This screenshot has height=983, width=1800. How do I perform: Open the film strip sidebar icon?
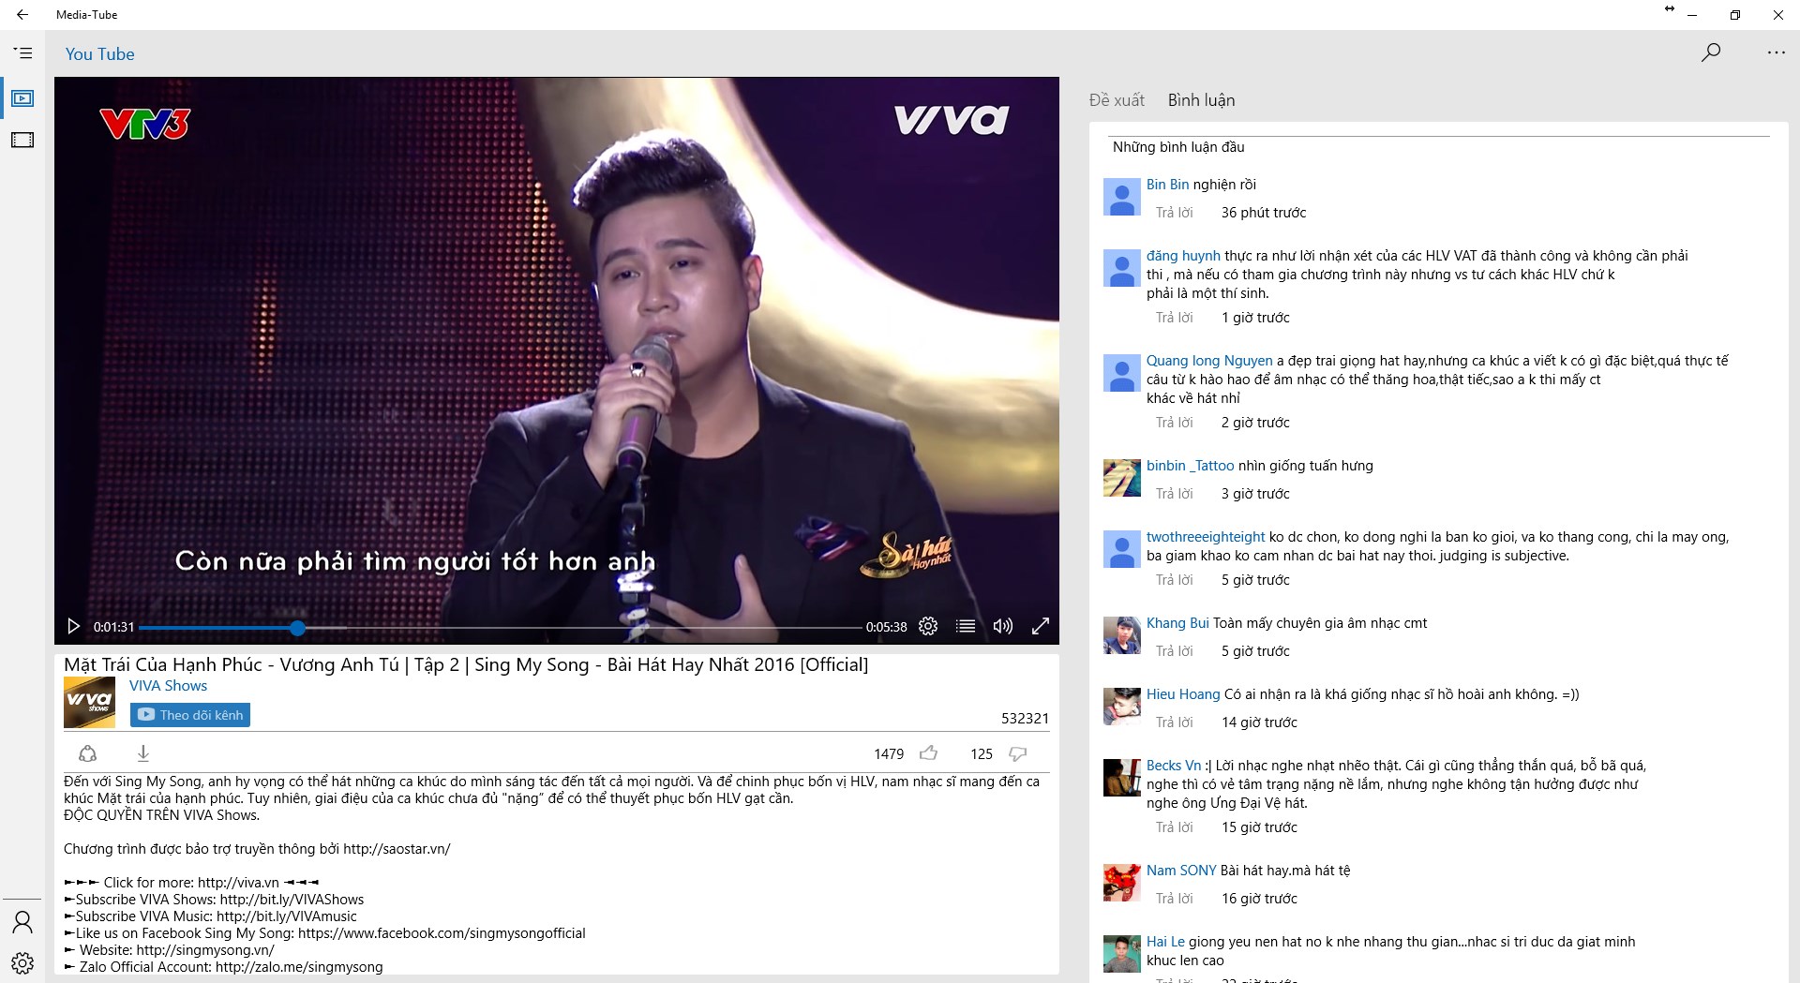pos(22,140)
